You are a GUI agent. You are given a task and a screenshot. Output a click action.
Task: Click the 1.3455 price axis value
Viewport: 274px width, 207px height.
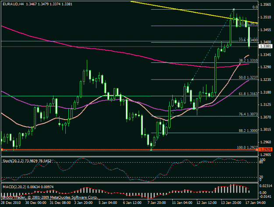(x=266, y=30)
